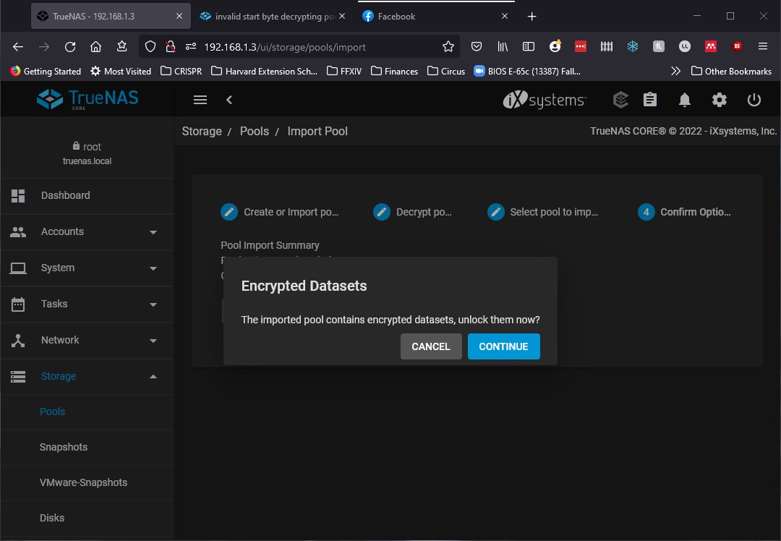This screenshot has width=781, height=541.
Task: Open Save to Pocket icon
Action: click(x=477, y=47)
